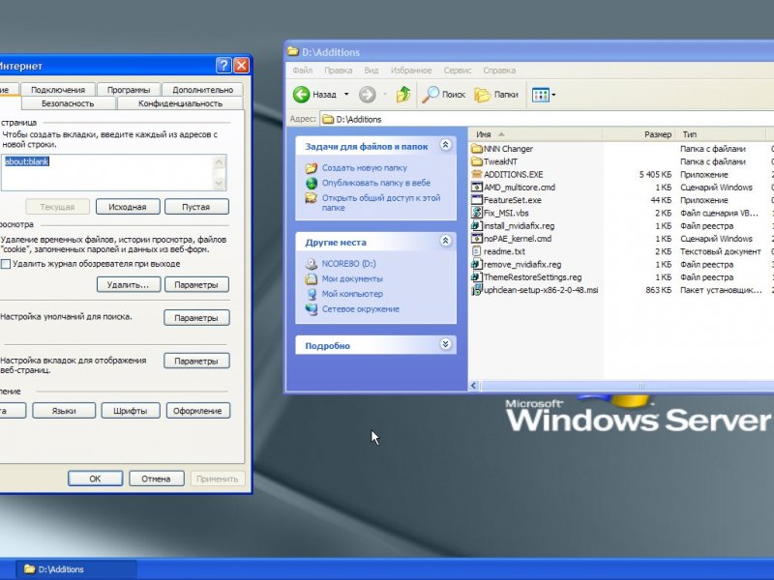Click the Исходная home page button
Image resolution: width=774 pixels, height=580 pixels.
tap(128, 207)
